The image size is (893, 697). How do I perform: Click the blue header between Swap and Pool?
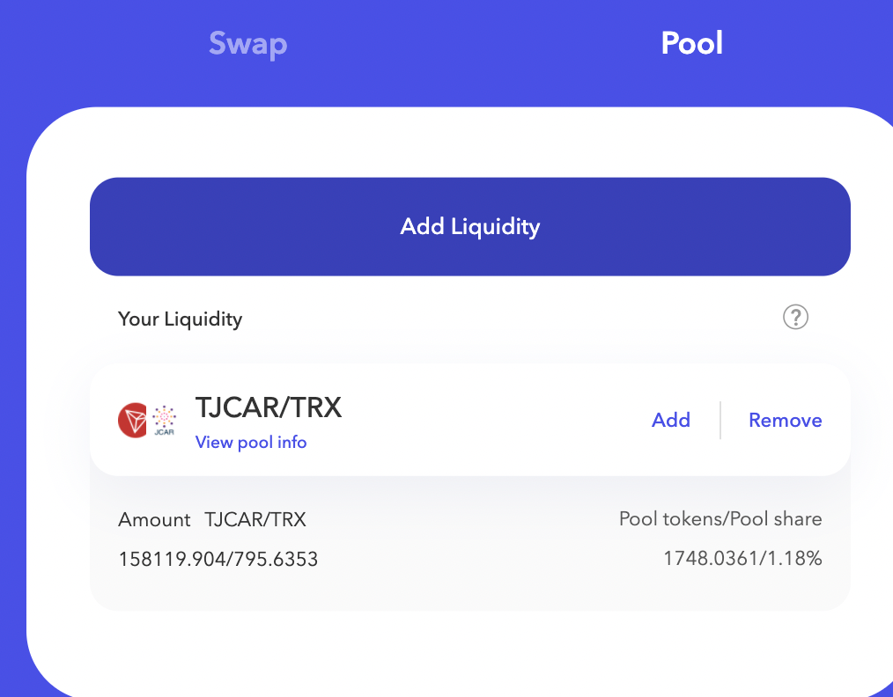coord(473,44)
